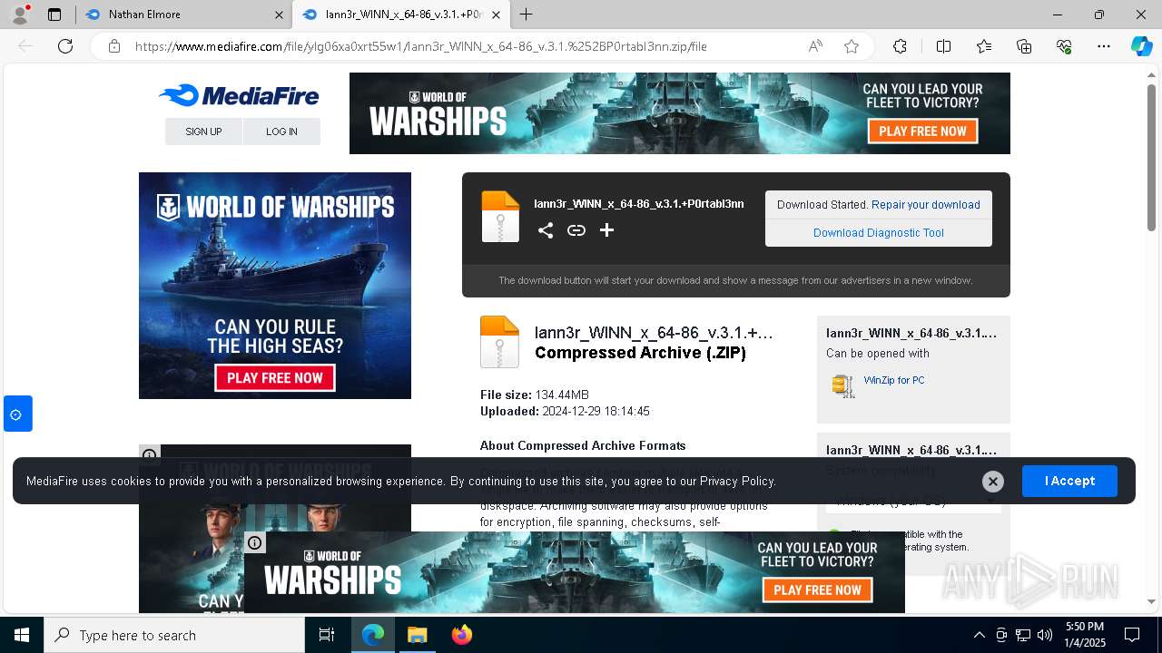
Task: Click the 'Compressed Archive (.ZIP)' text
Action: (x=640, y=353)
